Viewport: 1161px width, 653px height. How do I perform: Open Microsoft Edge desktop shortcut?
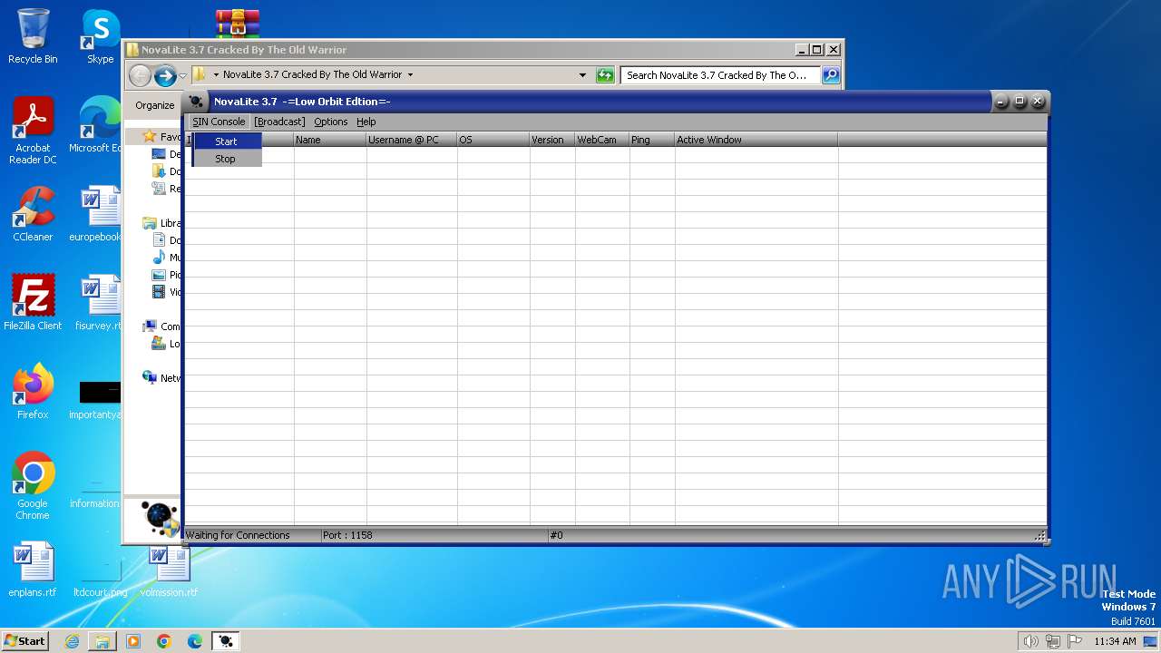click(98, 125)
